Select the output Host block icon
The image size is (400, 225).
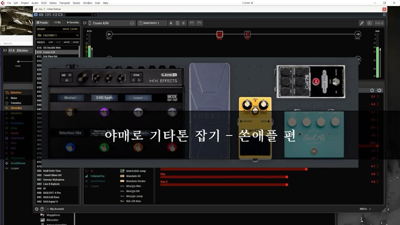357,34
